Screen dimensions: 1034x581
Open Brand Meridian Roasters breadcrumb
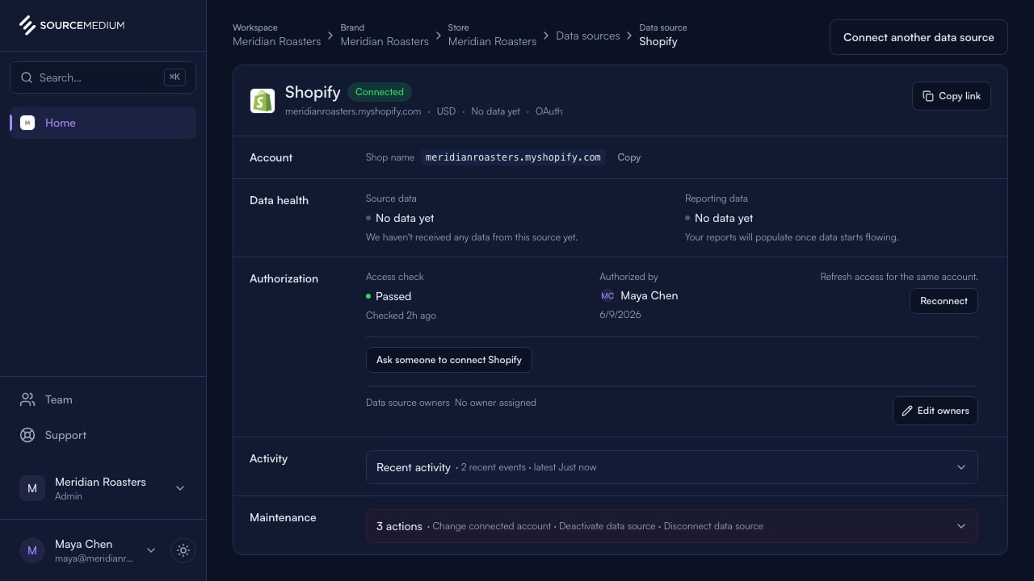pos(385,35)
